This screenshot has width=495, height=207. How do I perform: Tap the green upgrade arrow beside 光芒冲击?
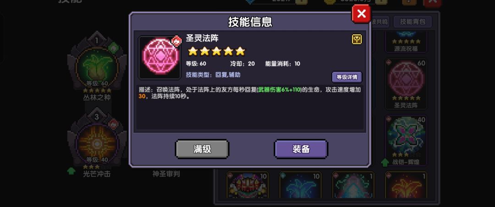pos(71,171)
